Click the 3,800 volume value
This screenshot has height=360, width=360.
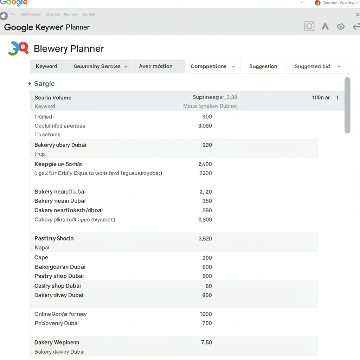click(205, 220)
